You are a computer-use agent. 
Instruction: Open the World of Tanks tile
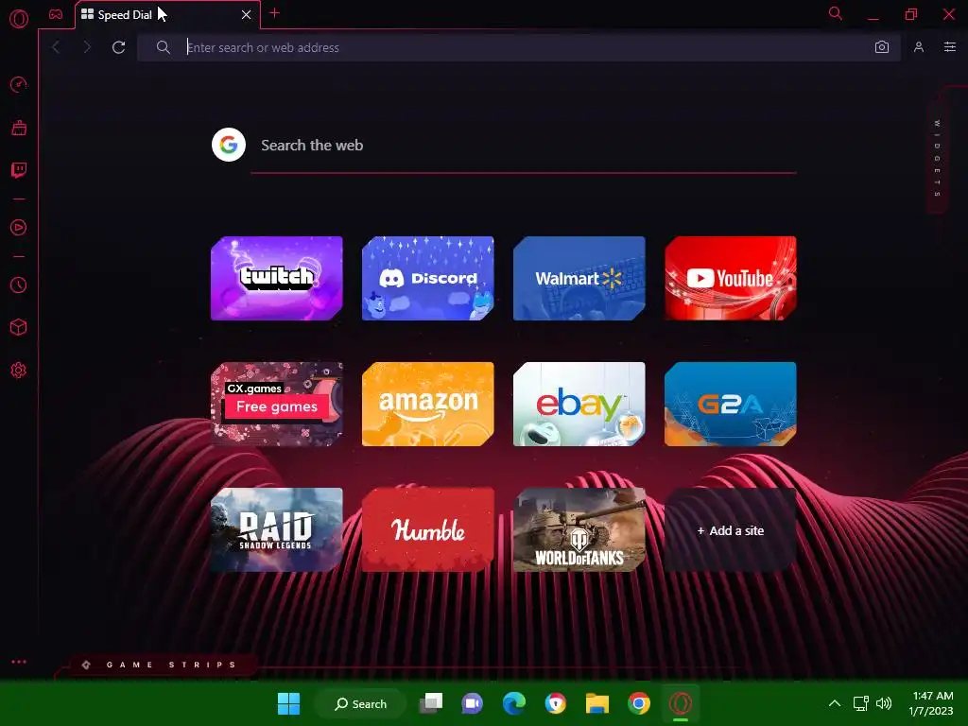pyautogui.click(x=579, y=530)
